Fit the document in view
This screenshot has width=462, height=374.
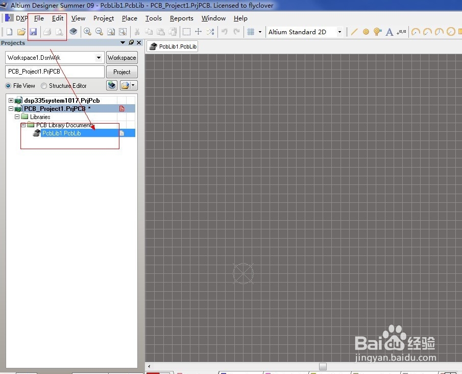[x=111, y=32]
